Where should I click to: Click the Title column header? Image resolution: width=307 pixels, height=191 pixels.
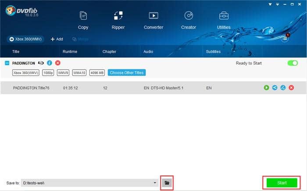click(x=16, y=52)
